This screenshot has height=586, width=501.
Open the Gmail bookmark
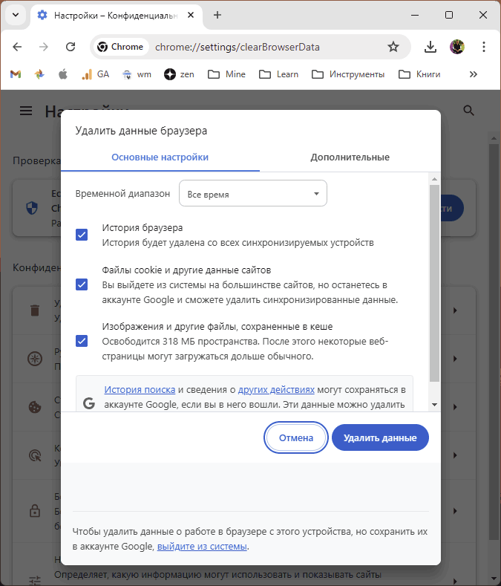click(16, 74)
